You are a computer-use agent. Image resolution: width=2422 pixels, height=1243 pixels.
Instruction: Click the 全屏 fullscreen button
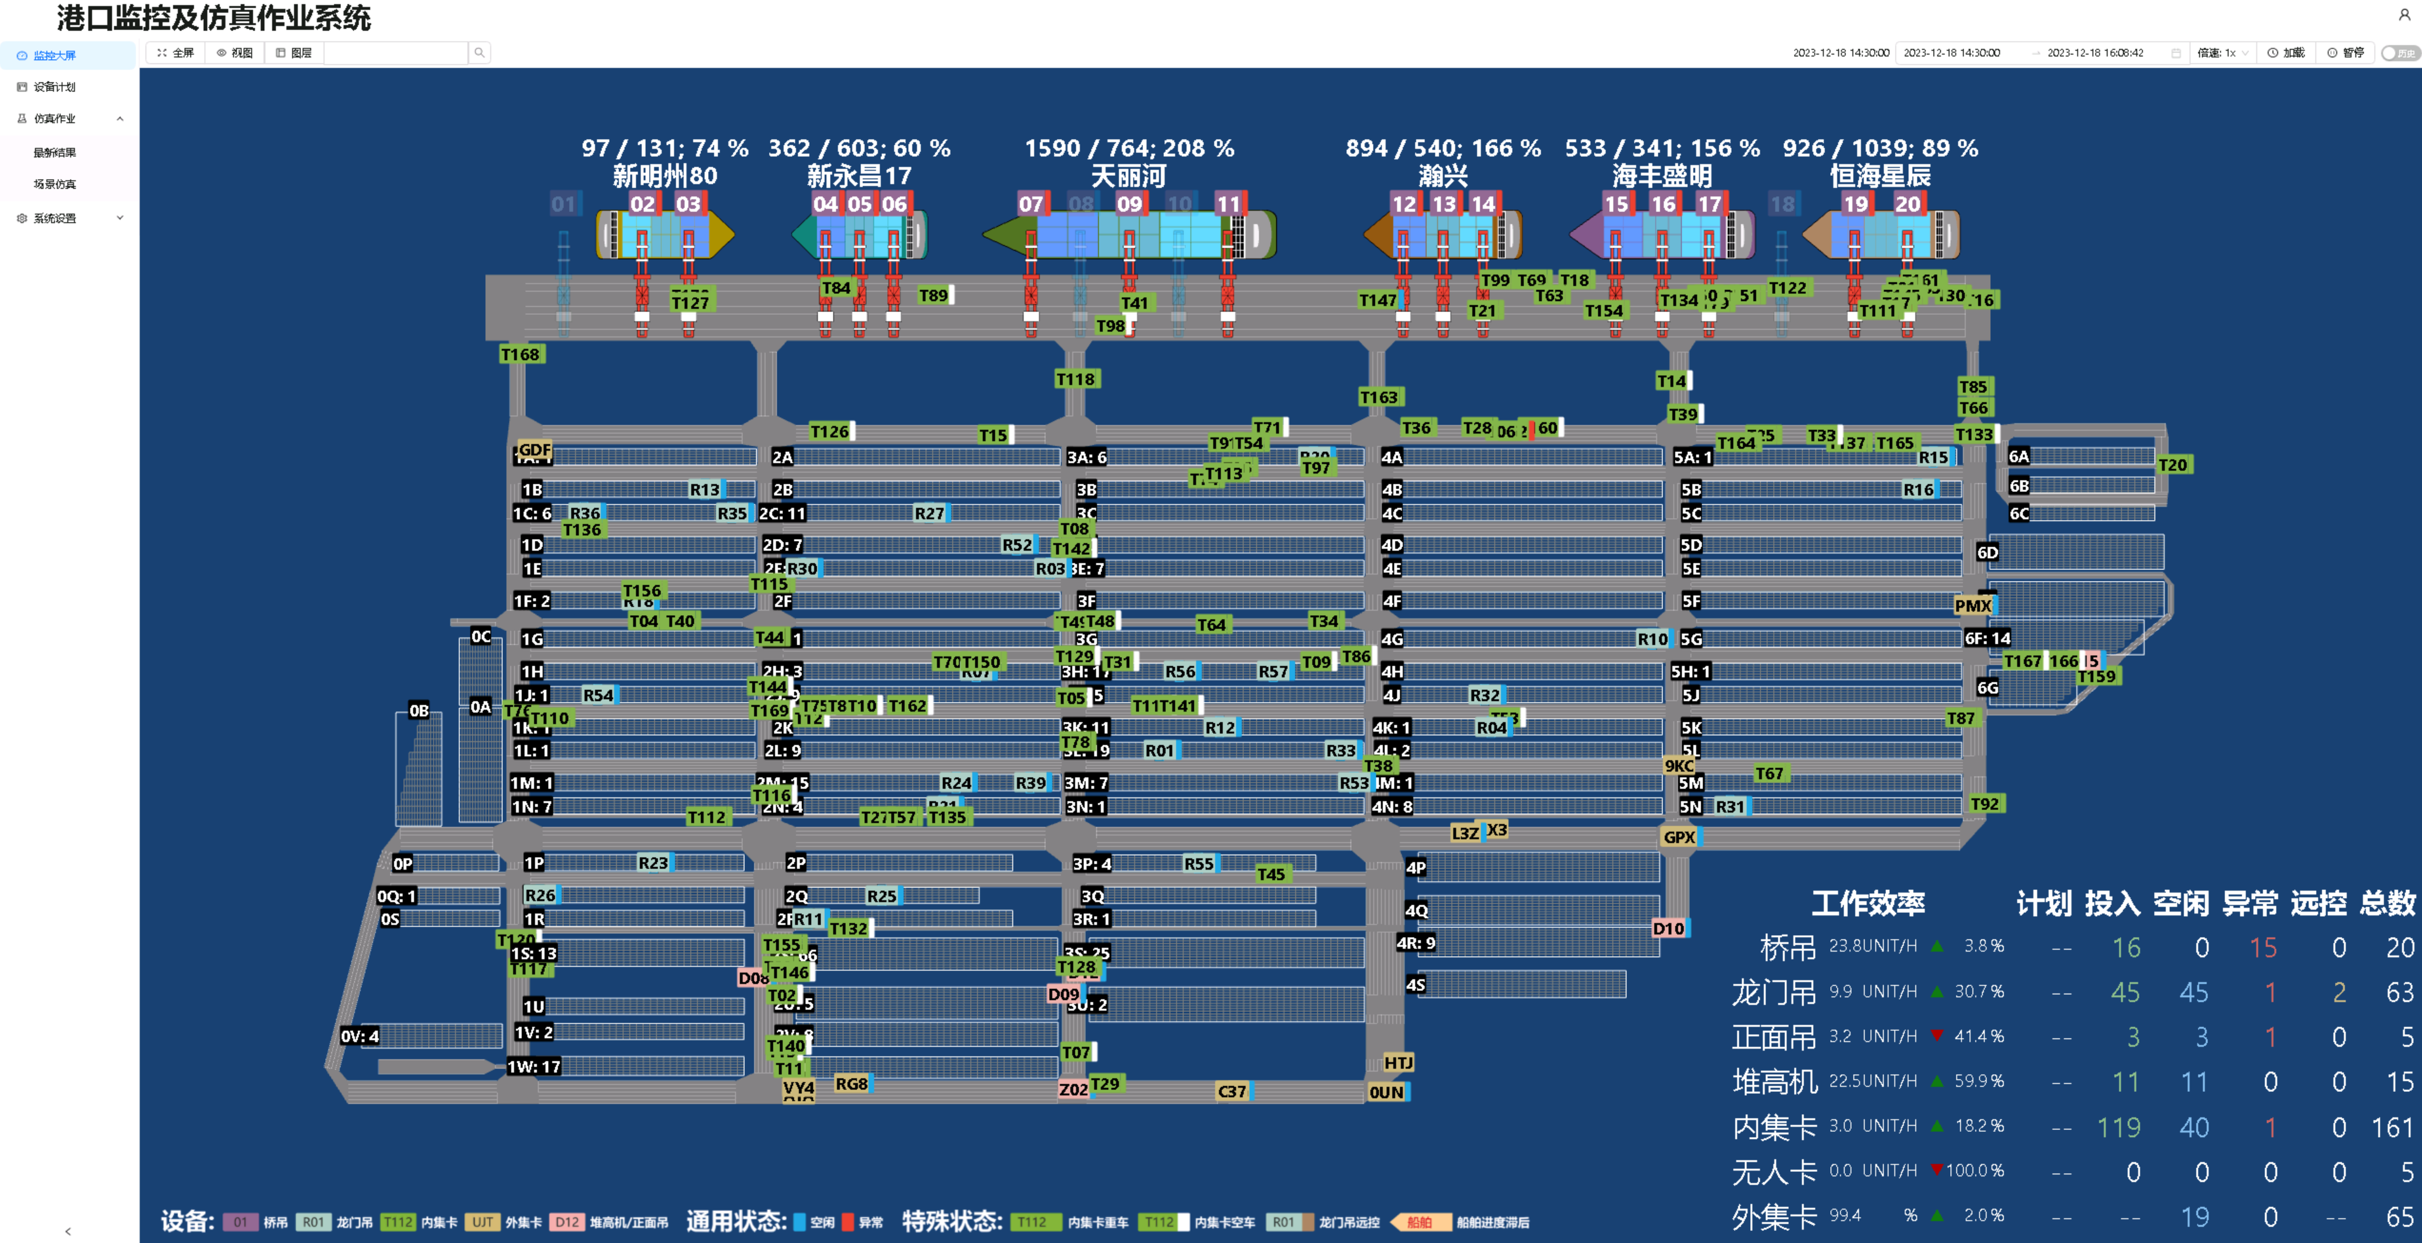coord(176,53)
